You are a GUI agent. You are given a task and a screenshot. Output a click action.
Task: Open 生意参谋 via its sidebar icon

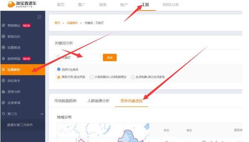click(4, 103)
